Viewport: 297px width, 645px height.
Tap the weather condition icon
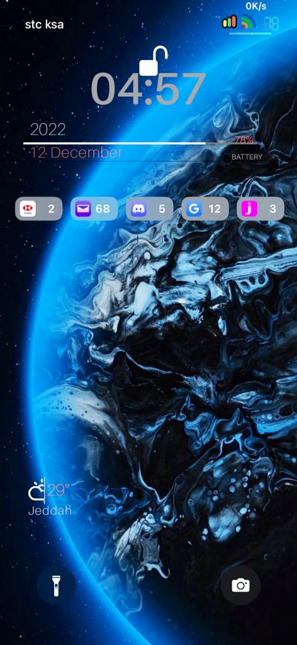point(36,492)
